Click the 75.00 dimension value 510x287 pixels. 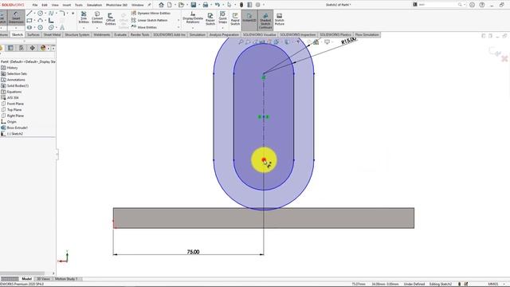(x=193, y=252)
